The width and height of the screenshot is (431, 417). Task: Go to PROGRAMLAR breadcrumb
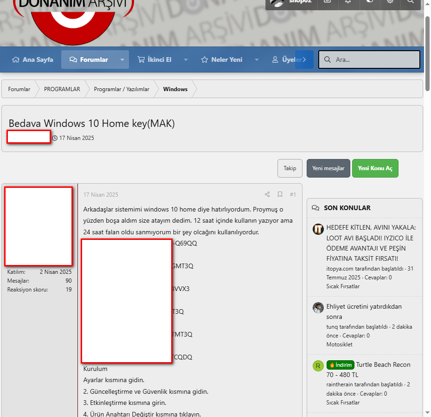point(62,89)
